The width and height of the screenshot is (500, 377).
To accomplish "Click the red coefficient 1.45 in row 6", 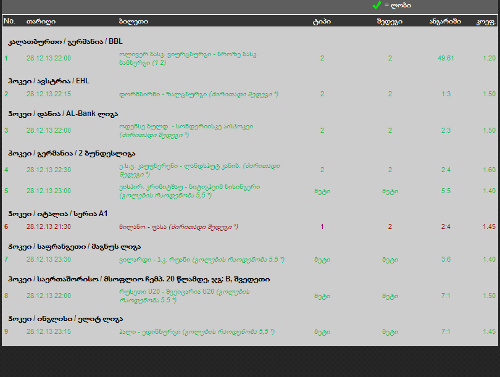I will point(489,226).
